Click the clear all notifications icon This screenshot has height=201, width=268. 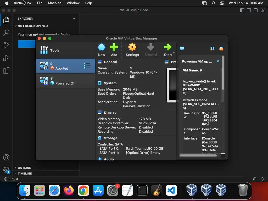click(x=221, y=49)
